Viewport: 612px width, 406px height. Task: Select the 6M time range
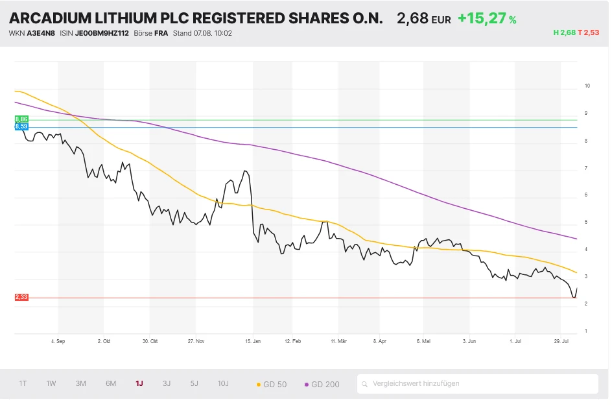(x=110, y=383)
